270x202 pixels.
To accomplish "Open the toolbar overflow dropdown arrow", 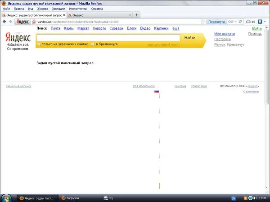I will click(x=265, y=22).
